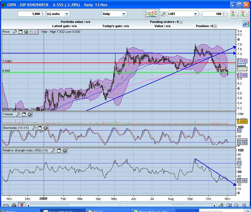This screenshot has height=212, width=251.
Task: Click the buy order ticket icon
Action: click(234, 14)
